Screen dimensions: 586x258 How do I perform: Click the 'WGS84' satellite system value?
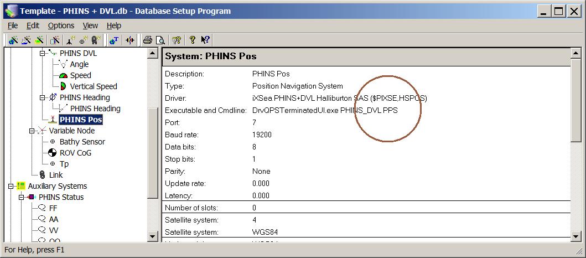click(265, 232)
